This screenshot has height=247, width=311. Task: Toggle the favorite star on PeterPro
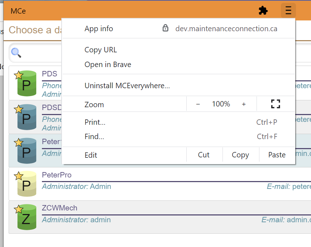tap(19, 176)
